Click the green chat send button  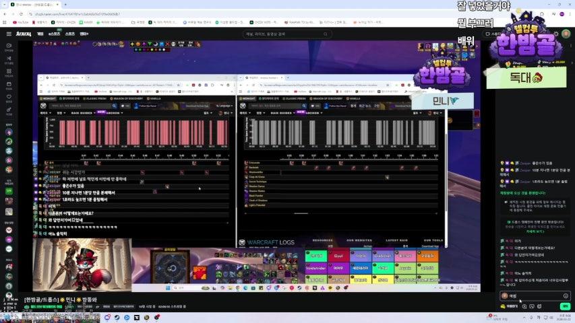pyautogui.click(x=564, y=306)
